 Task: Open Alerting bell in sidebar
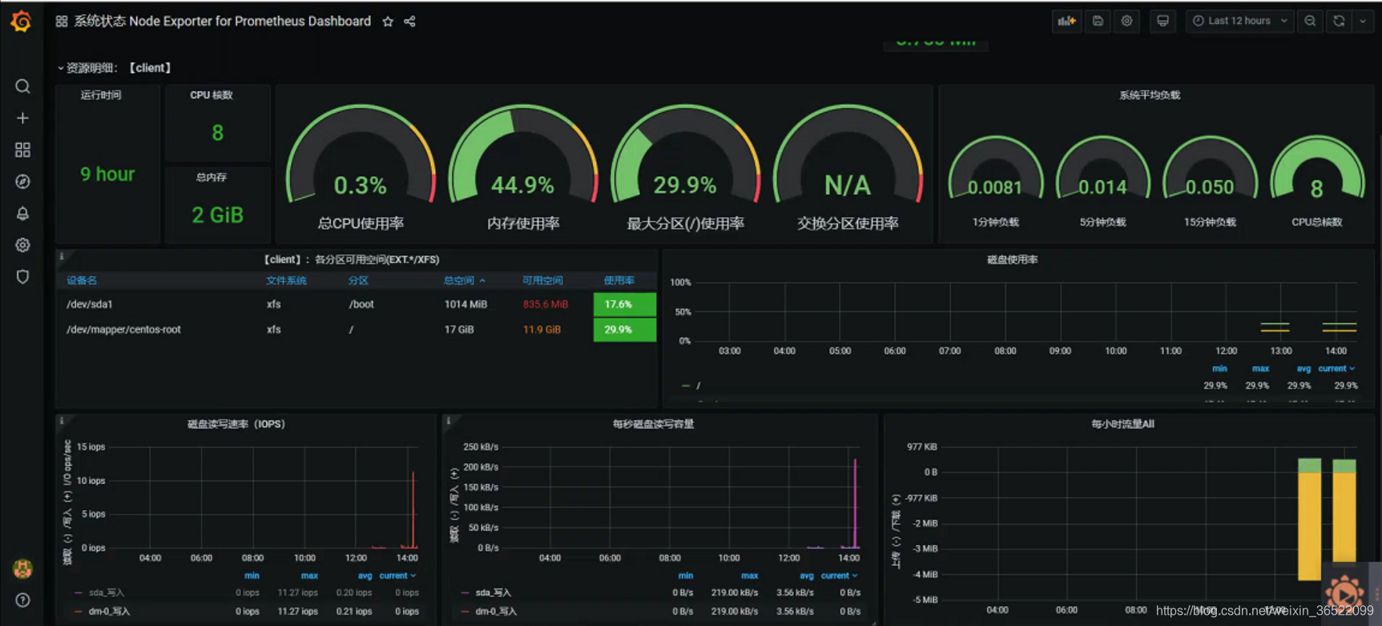pyautogui.click(x=22, y=214)
